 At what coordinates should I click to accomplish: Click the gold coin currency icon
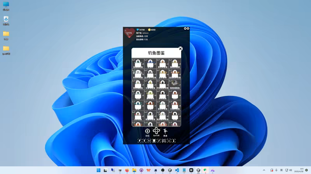click(149, 30)
